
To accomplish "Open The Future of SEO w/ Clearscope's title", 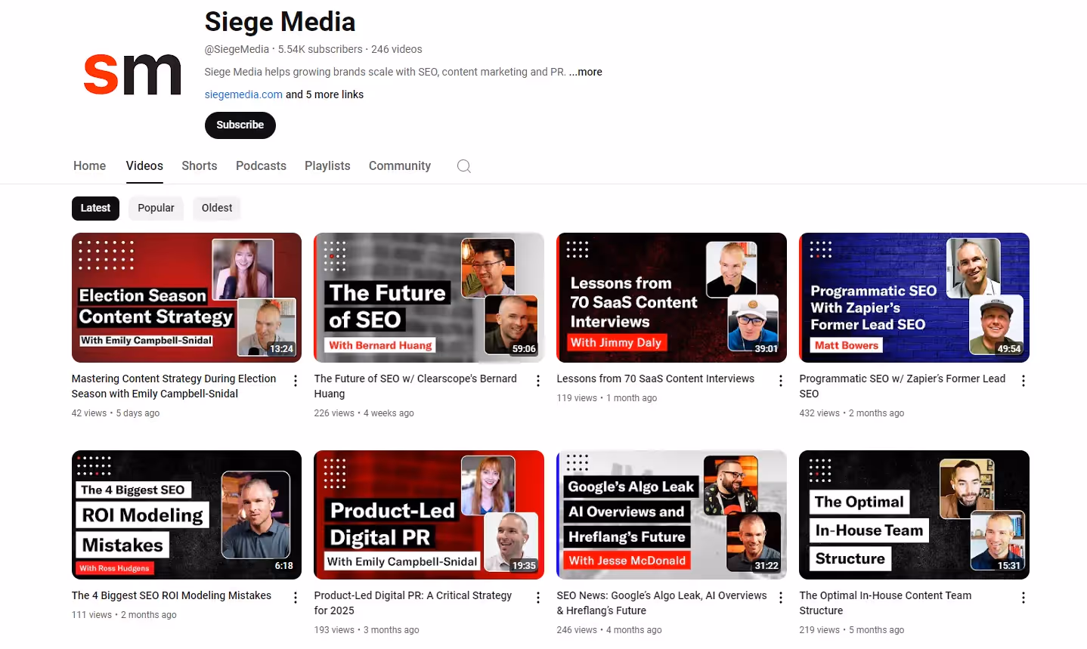I will pyautogui.click(x=415, y=386).
